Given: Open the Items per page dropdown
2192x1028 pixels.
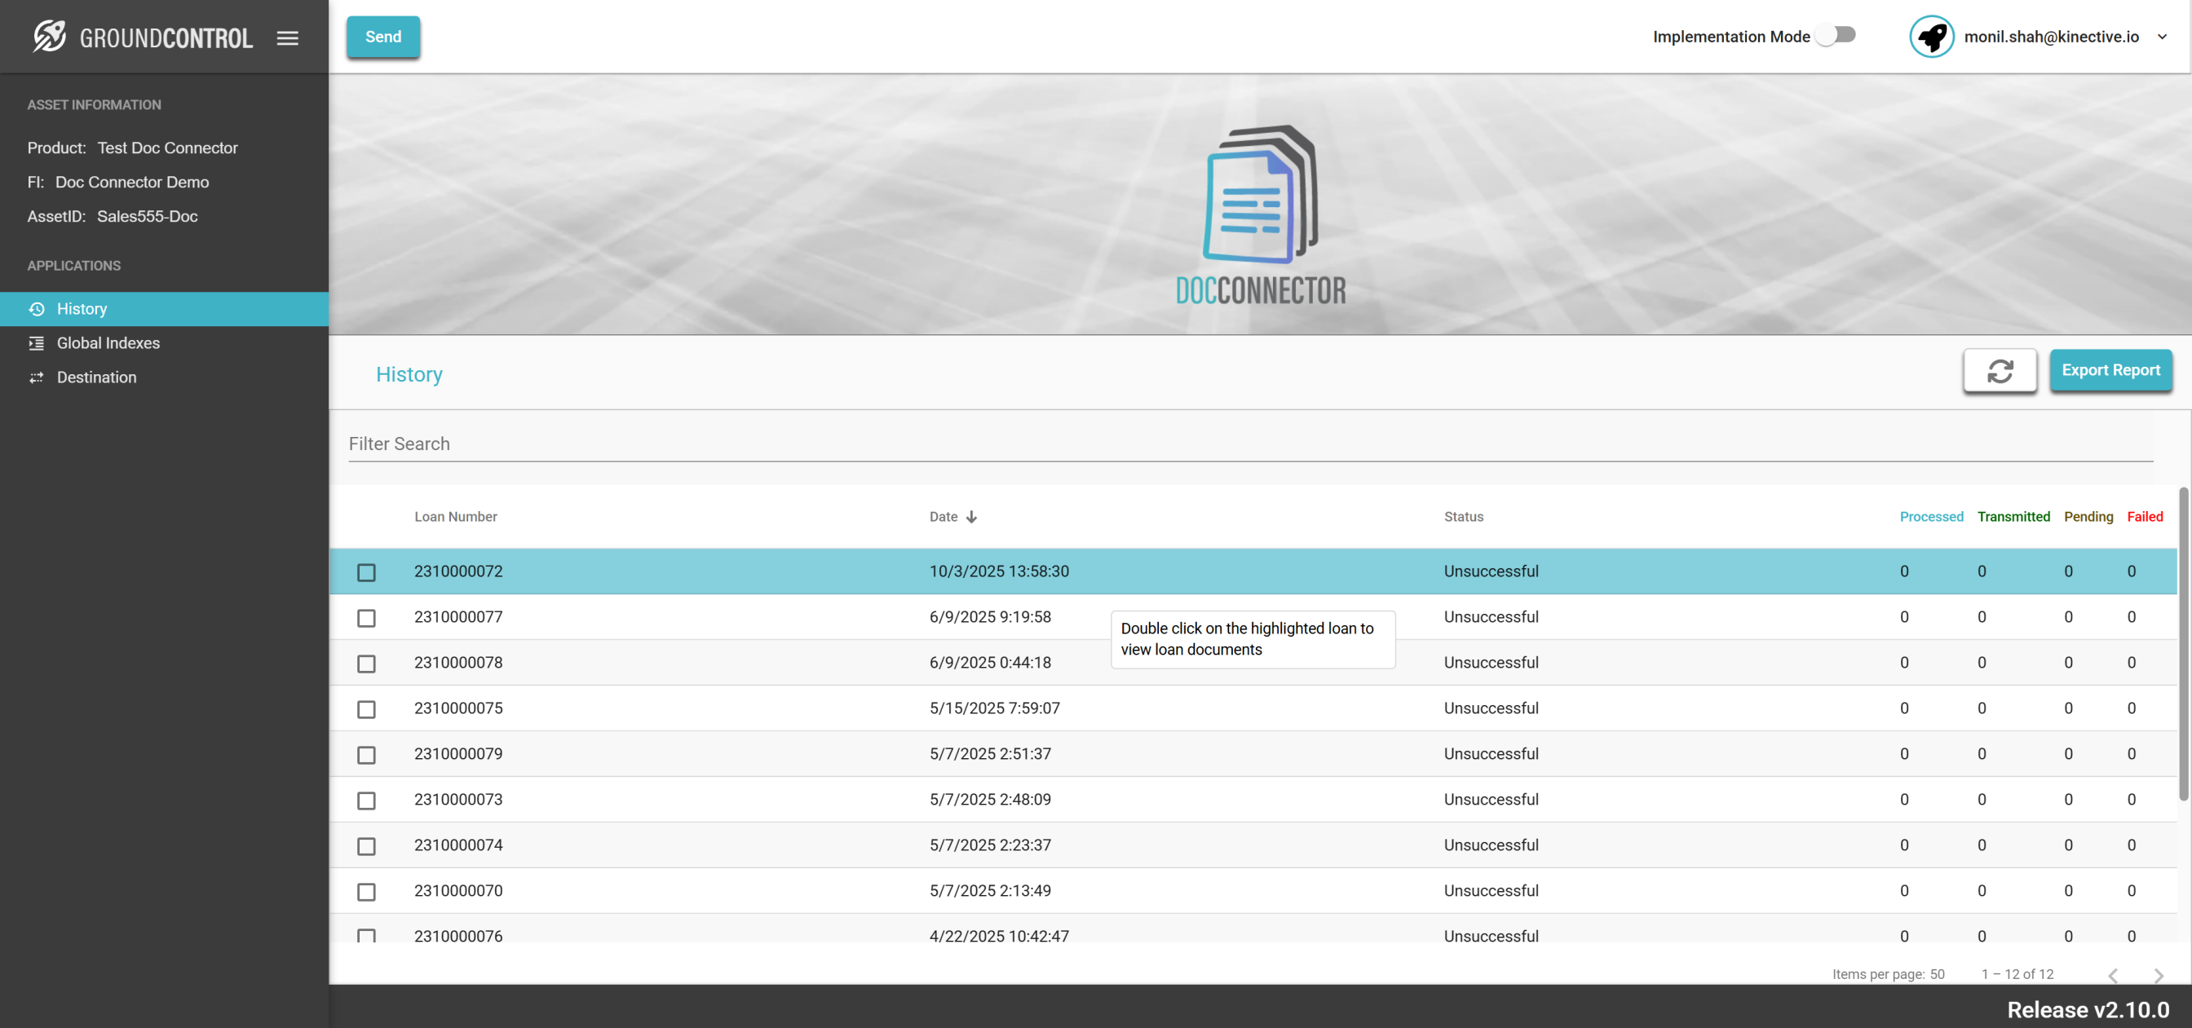Looking at the screenshot, I should click(1937, 973).
